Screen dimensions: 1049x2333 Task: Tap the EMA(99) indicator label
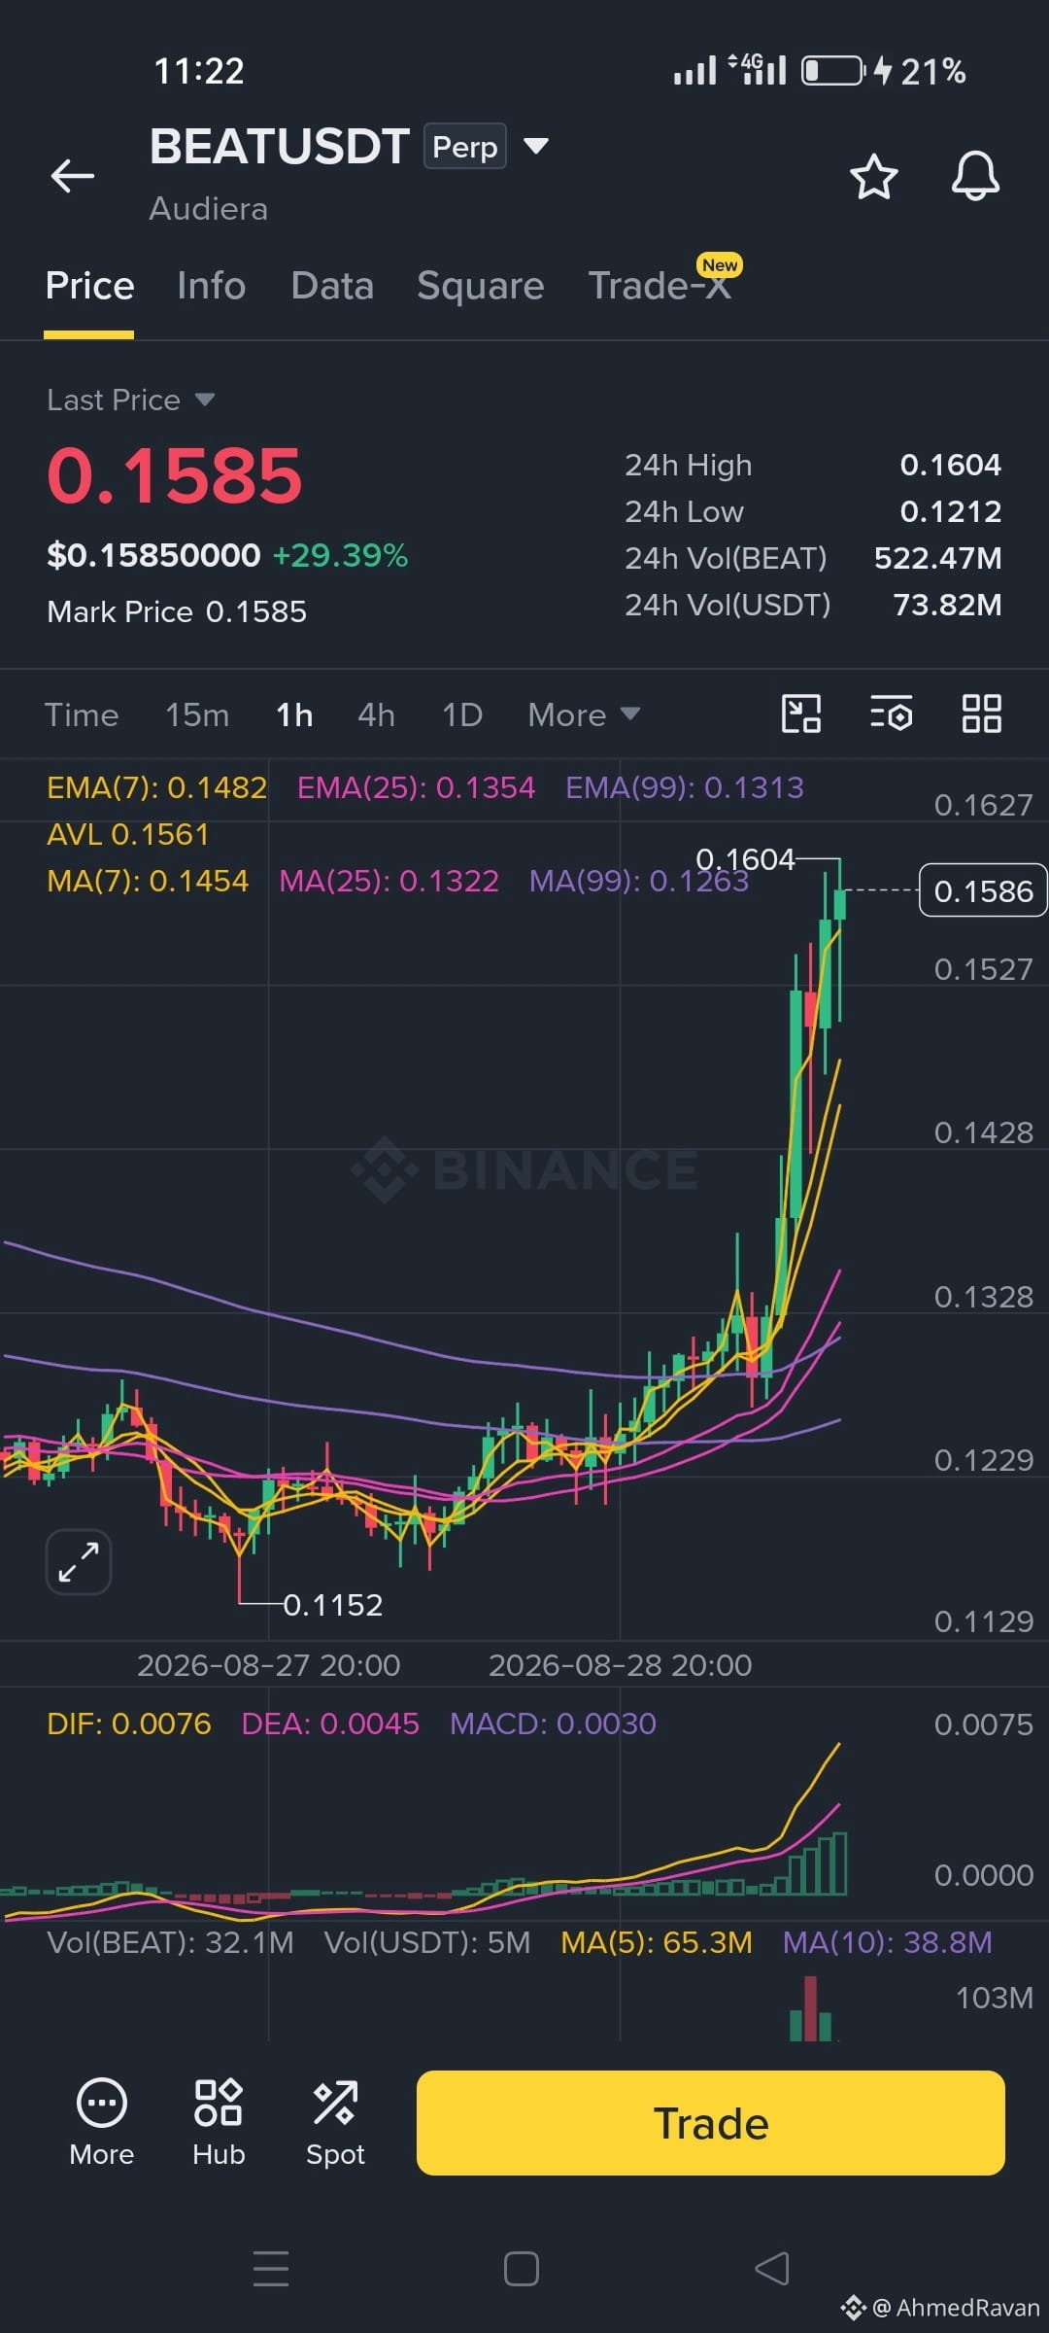click(685, 787)
